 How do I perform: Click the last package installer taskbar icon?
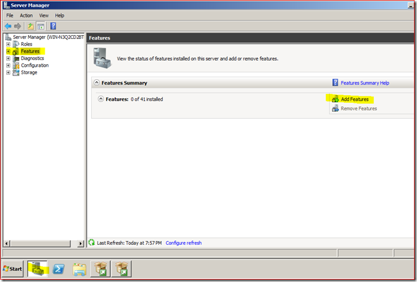click(x=121, y=269)
